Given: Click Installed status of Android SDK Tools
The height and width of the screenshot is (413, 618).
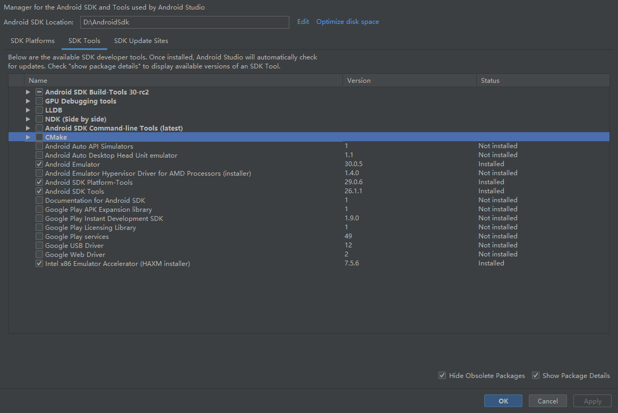Looking at the screenshot, I should pos(491,191).
